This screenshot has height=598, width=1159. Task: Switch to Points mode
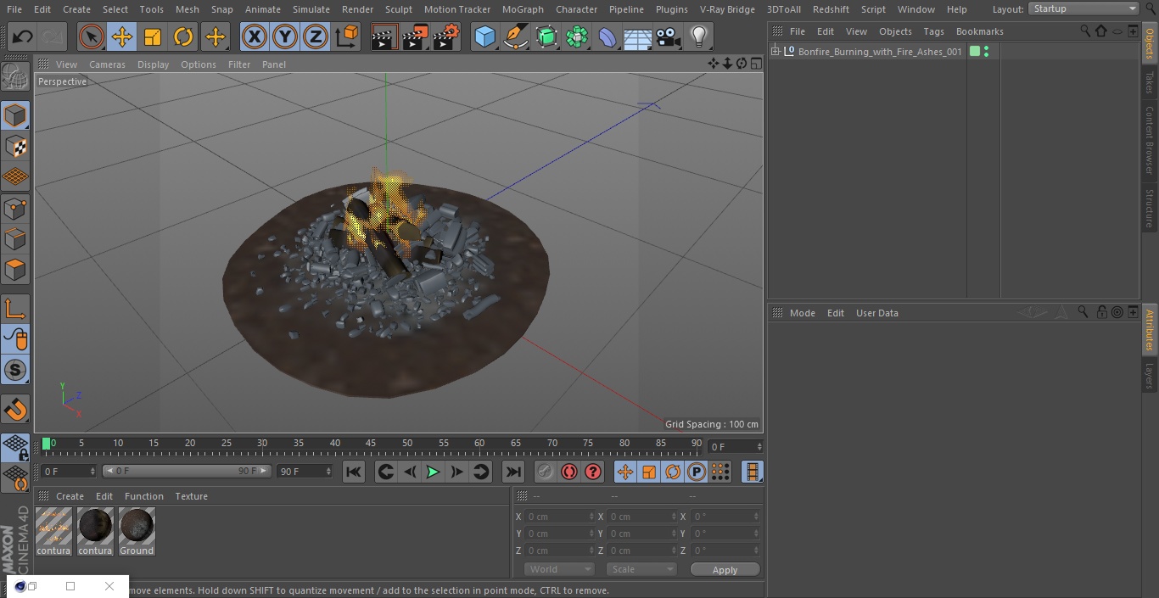tap(15, 208)
